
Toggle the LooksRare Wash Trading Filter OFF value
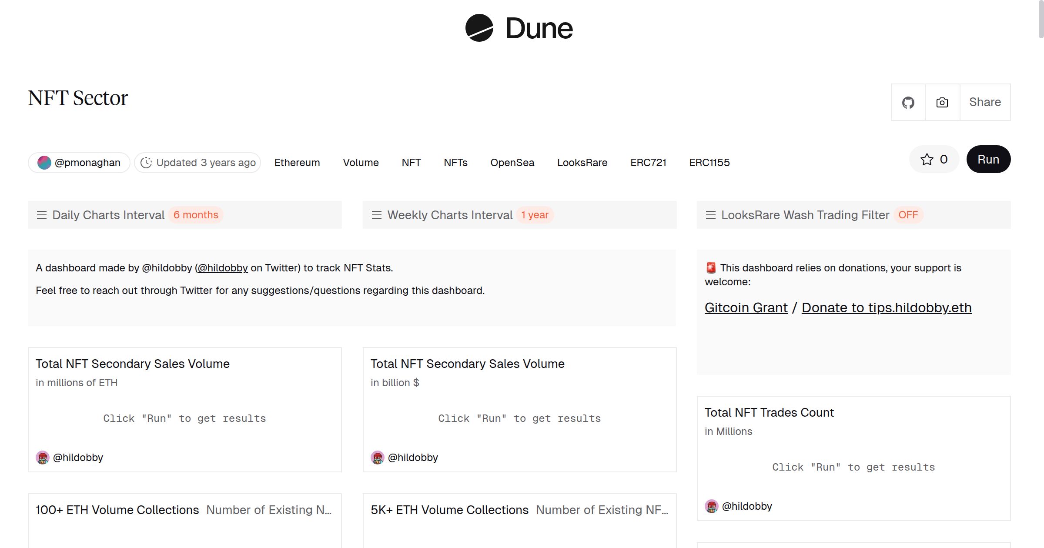tap(908, 215)
